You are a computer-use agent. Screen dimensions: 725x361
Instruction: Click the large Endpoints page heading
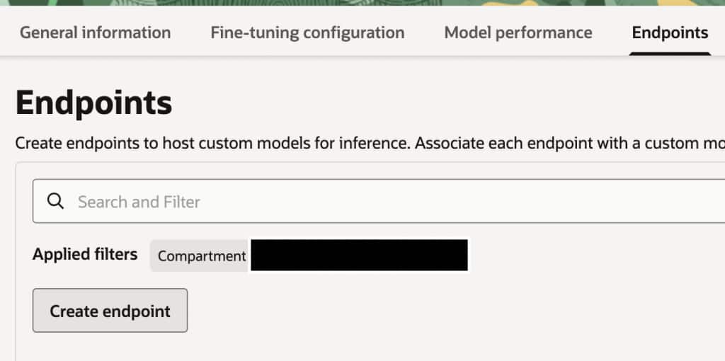click(x=93, y=103)
